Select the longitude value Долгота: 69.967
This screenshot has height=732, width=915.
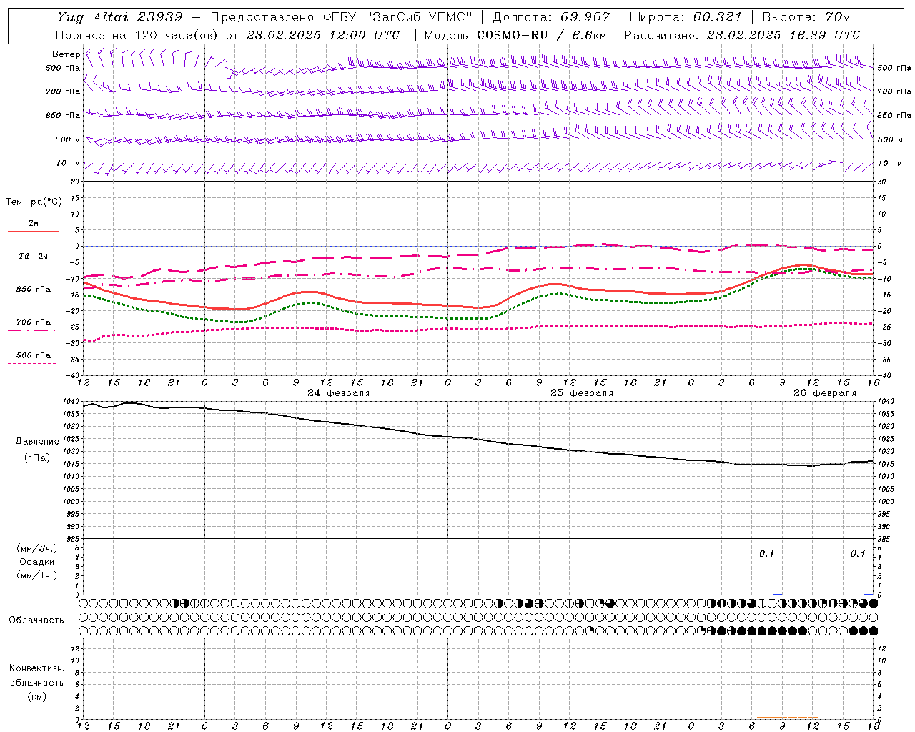click(x=551, y=17)
